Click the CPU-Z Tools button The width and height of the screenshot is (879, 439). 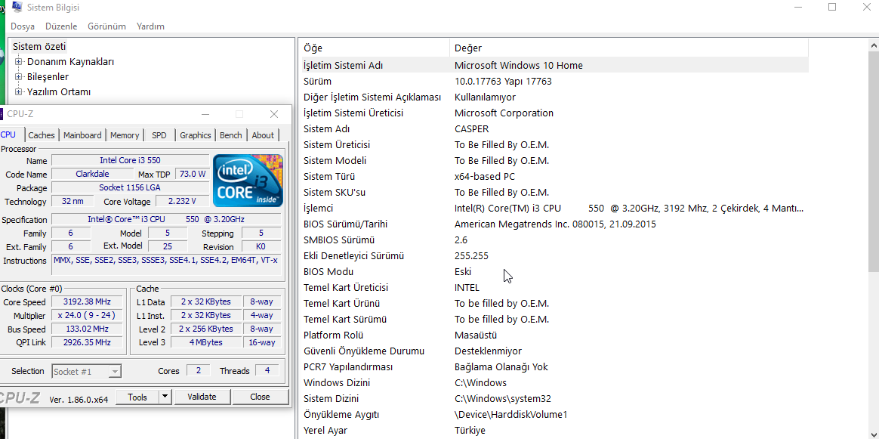pyautogui.click(x=137, y=397)
